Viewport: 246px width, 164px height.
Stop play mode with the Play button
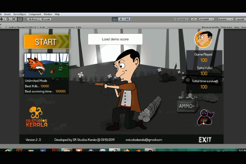[x=115, y=19]
